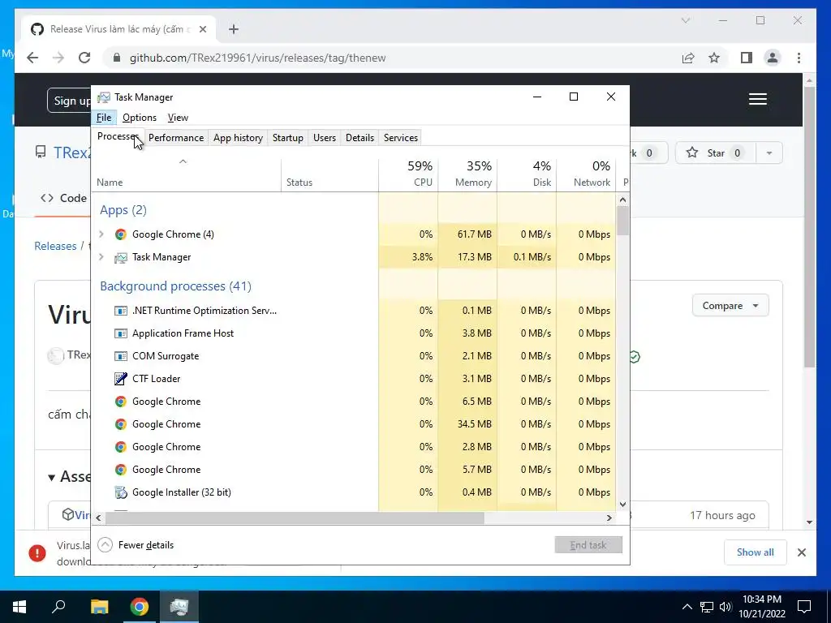Bookmark page with the star icon
The height and width of the screenshot is (623, 831).
pos(714,58)
